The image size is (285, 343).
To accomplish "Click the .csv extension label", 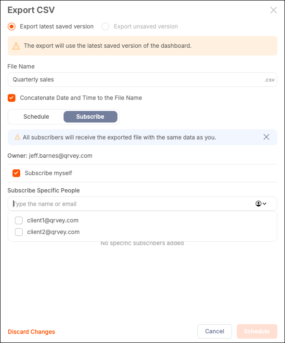I will tap(269, 80).
